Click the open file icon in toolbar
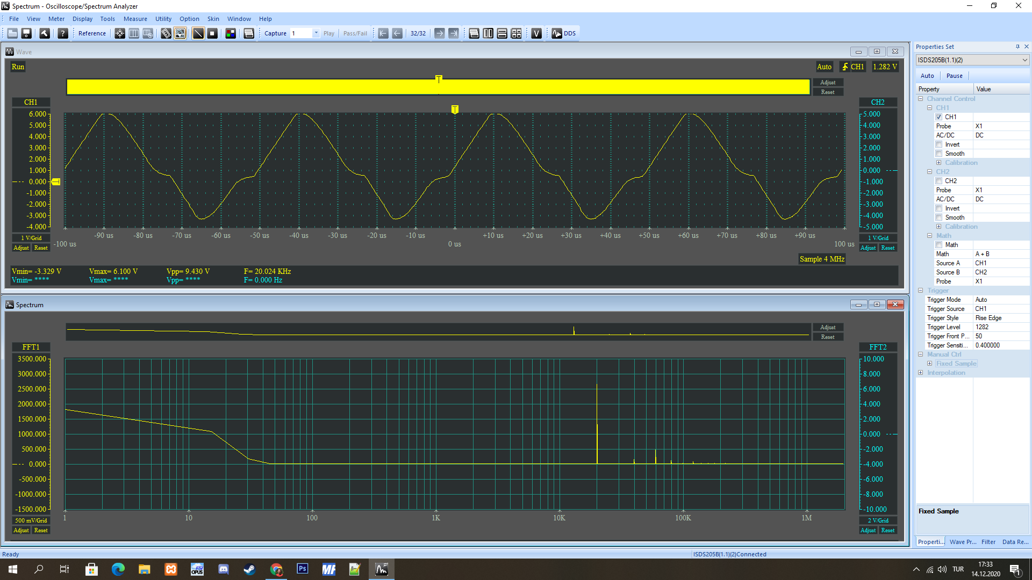This screenshot has width=1032, height=580. pyautogui.click(x=12, y=33)
